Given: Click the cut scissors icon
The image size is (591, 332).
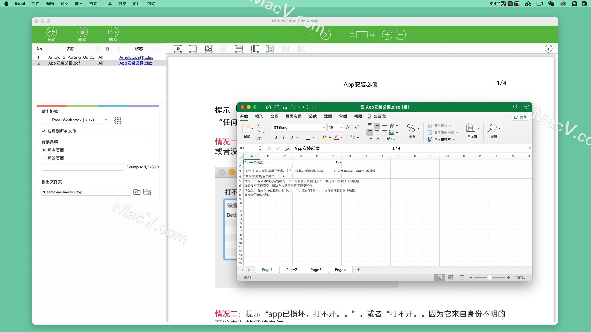Looking at the screenshot, I should (259, 126).
